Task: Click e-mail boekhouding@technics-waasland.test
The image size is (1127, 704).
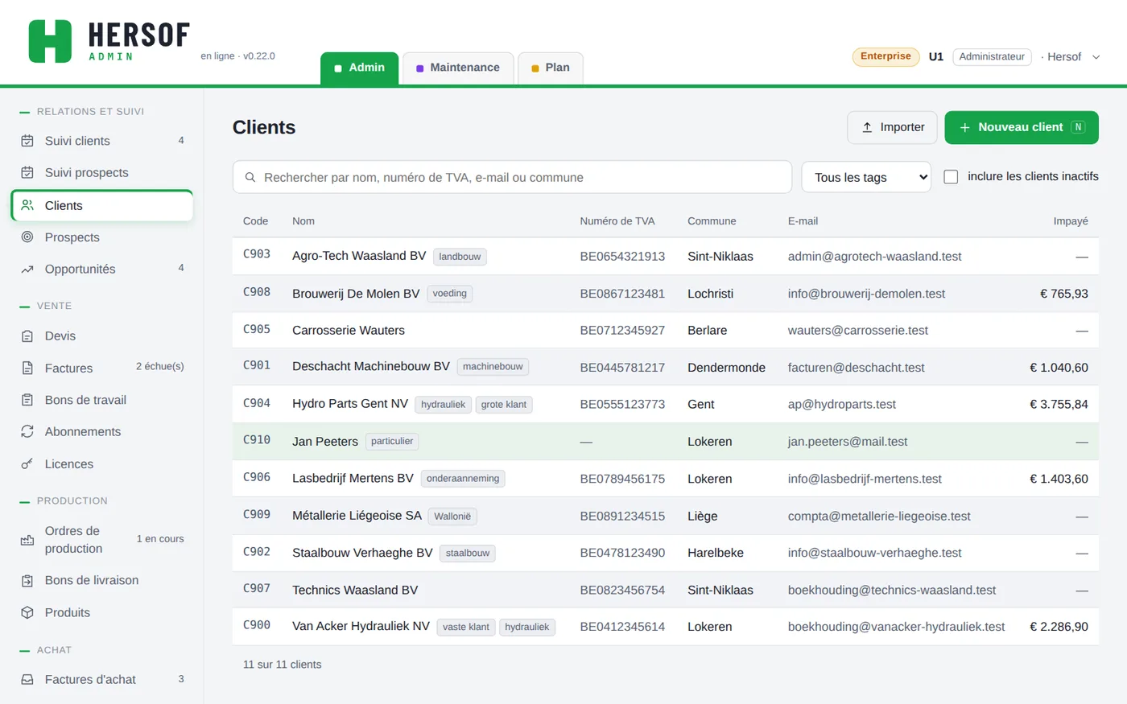Action: tap(892, 590)
